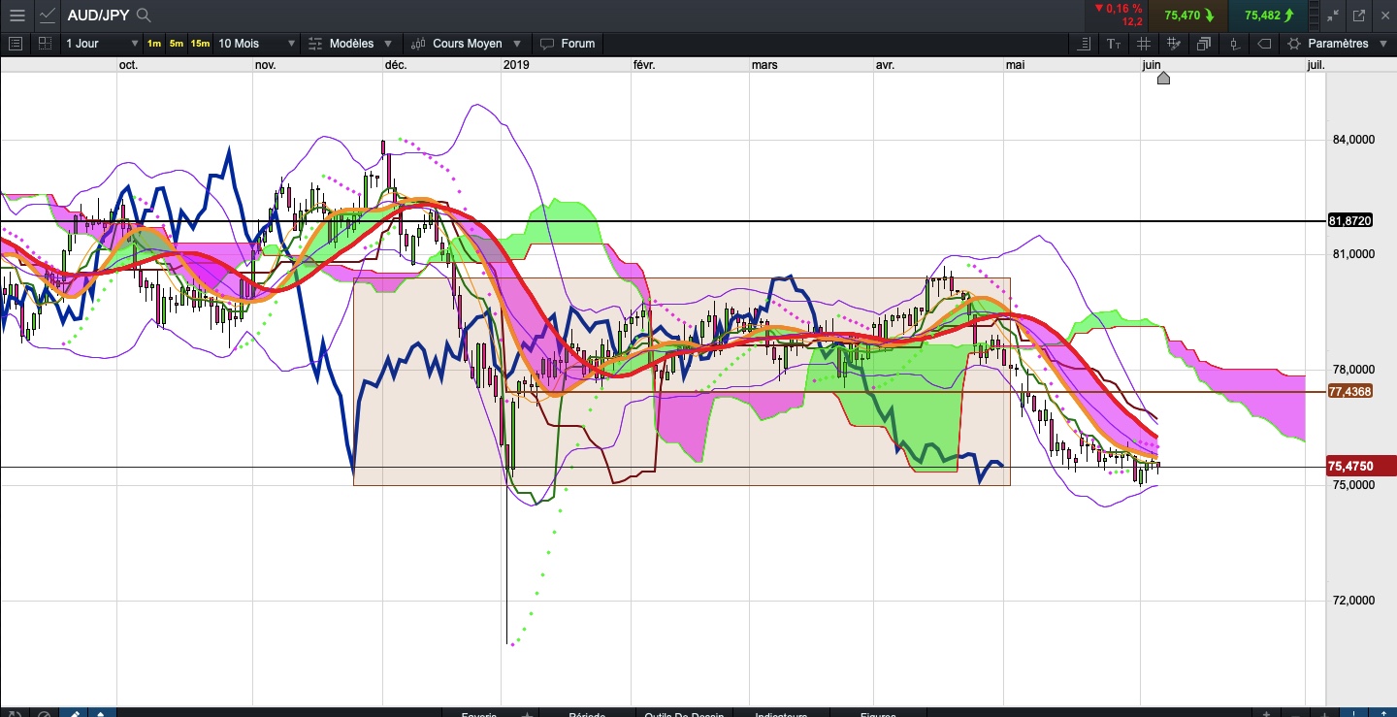Click the grey marker arrow under juin
Image resolution: width=1397 pixels, height=717 pixels.
tap(1163, 78)
